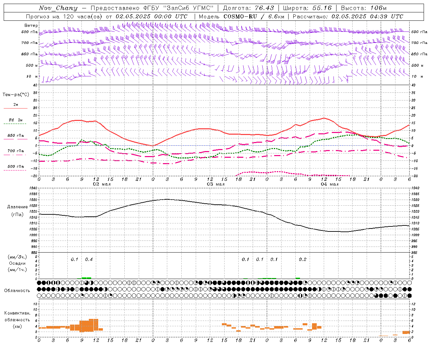
Task: Click the 500 гПа temperature legend dashed line
Action: [15, 170]
